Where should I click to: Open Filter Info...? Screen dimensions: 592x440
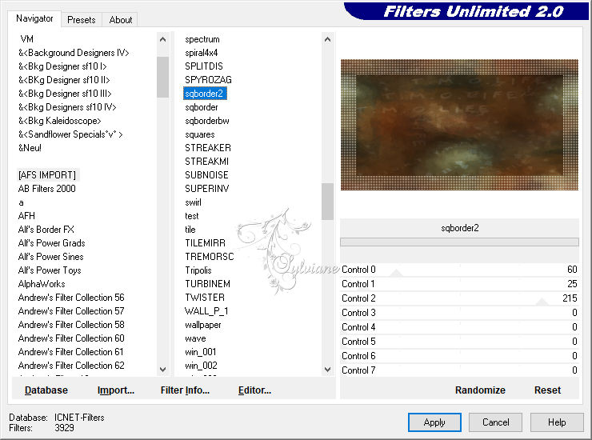tap(185, 390)
